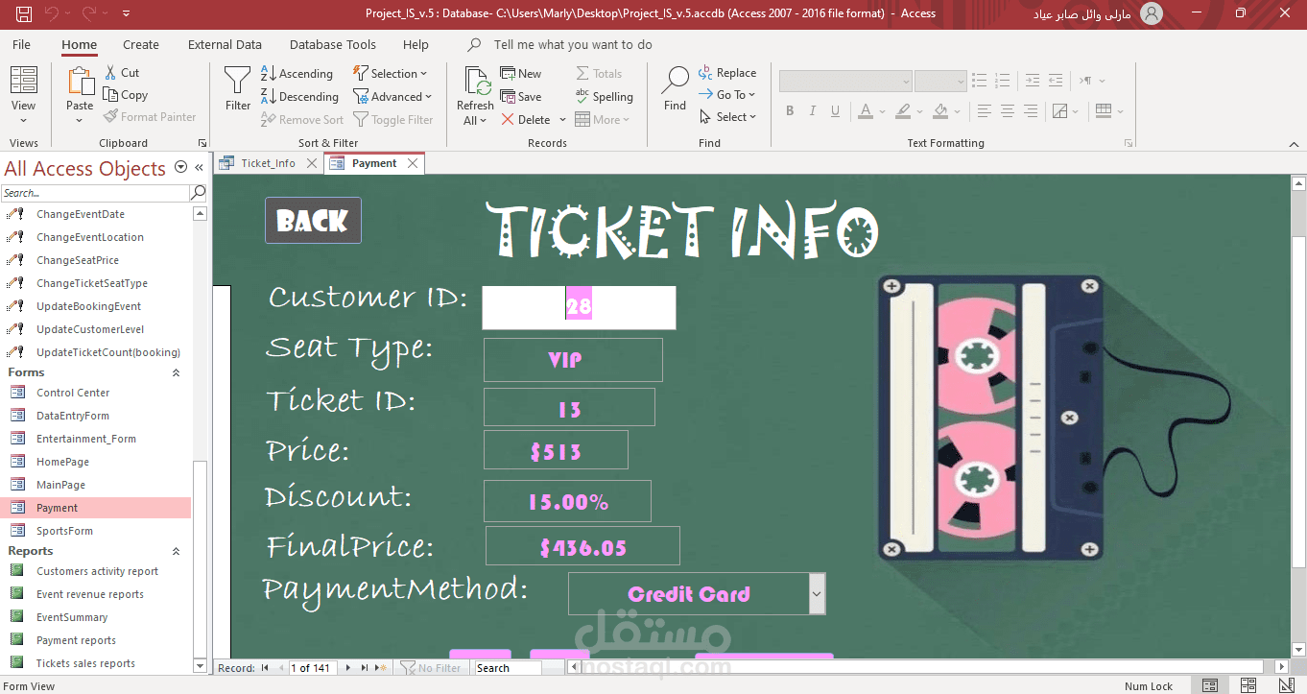
Task: Click the Undo arrow in the title bar
Action: click(52, 13)
